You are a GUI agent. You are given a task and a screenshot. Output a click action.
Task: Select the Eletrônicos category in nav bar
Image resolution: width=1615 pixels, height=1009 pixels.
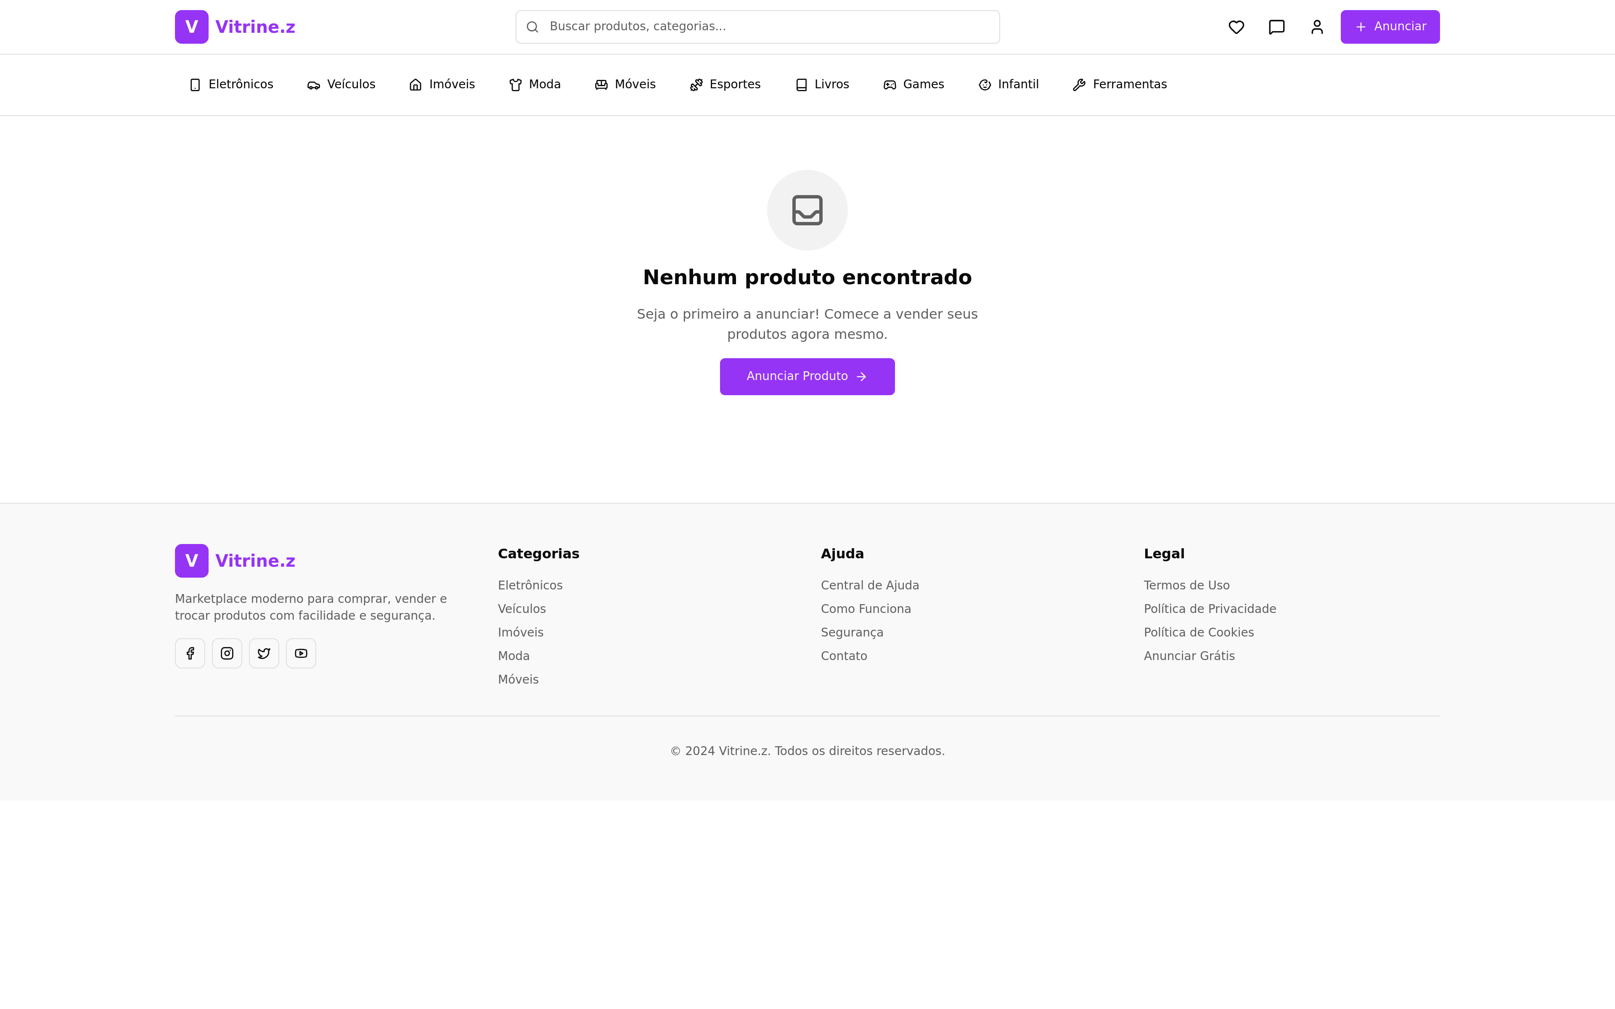[232, 85]
